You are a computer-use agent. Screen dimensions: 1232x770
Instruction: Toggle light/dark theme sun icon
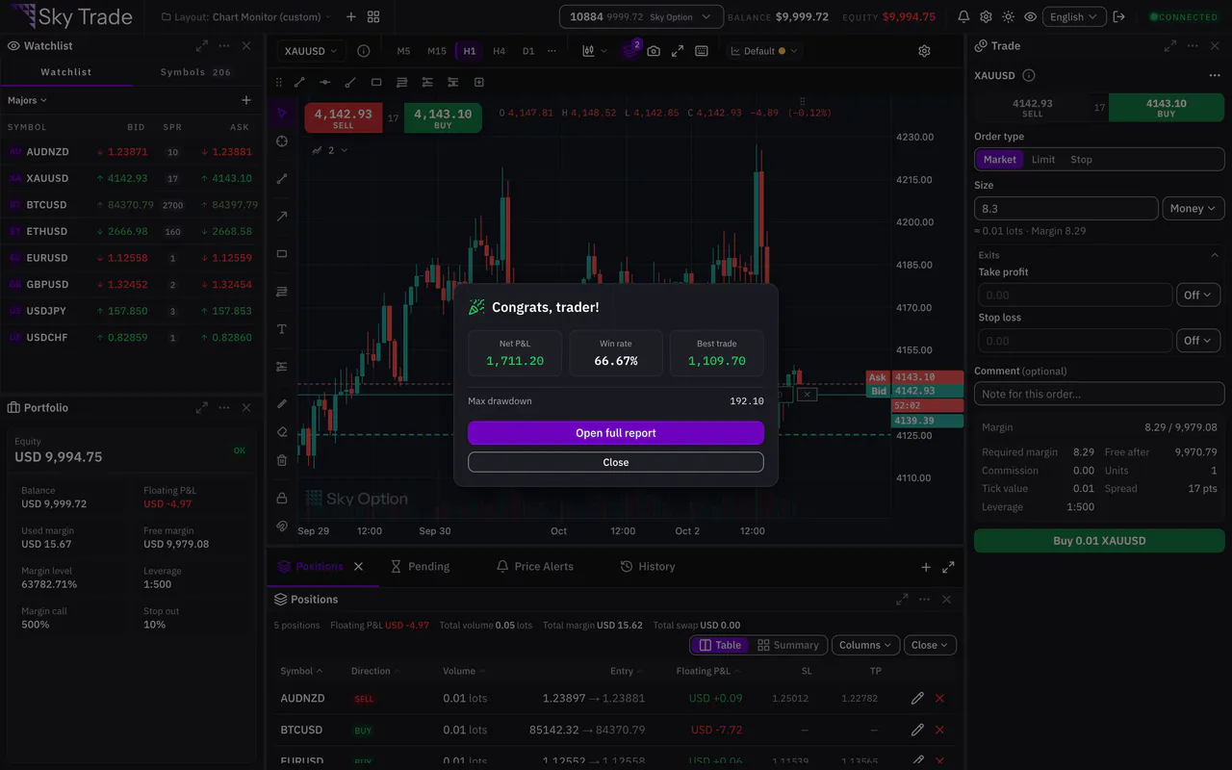1008,16
